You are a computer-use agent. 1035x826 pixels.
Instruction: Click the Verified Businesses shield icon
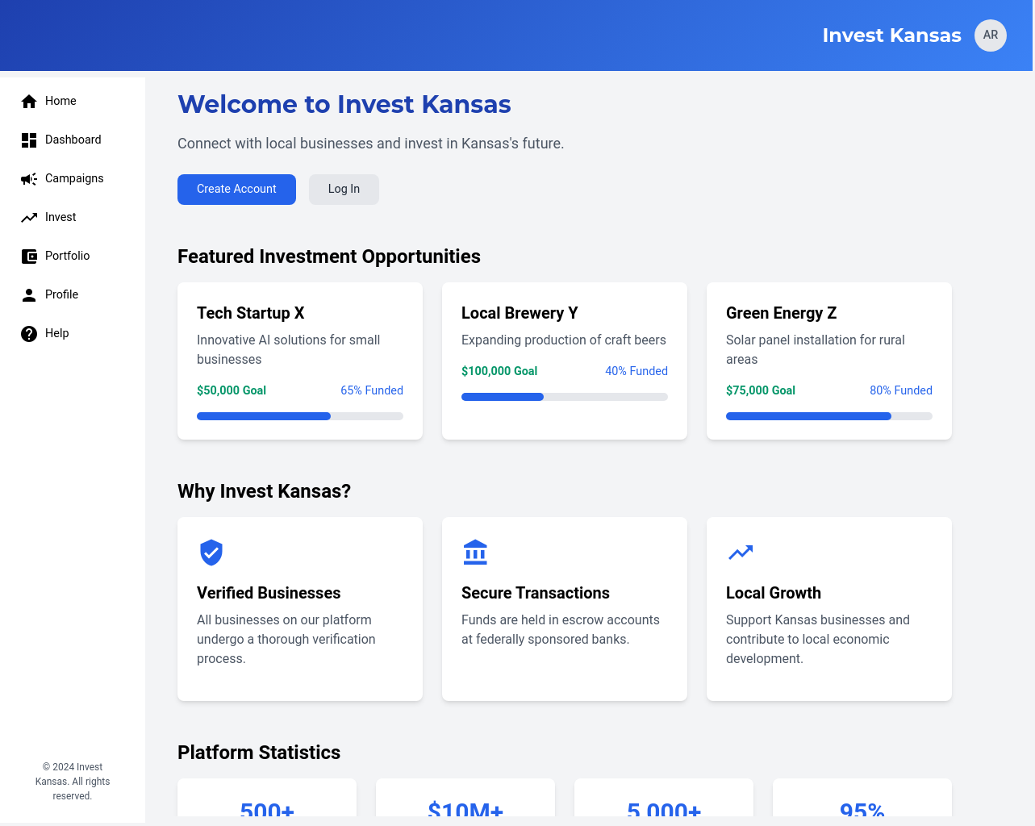click(x=211, y=553)
